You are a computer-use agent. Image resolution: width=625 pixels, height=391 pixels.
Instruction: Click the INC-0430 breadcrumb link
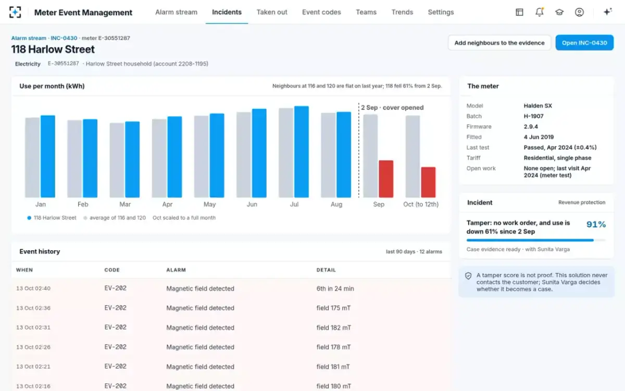64,38
